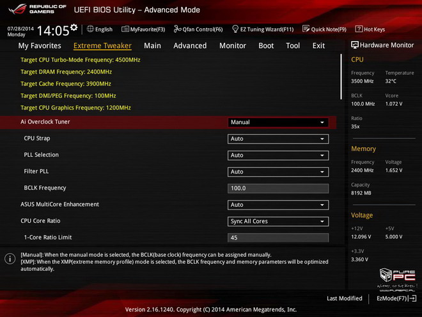Click Target Cache Frequency: 3900MHz text
This screenshot has width=422, height=317.
tap(66, 84)
